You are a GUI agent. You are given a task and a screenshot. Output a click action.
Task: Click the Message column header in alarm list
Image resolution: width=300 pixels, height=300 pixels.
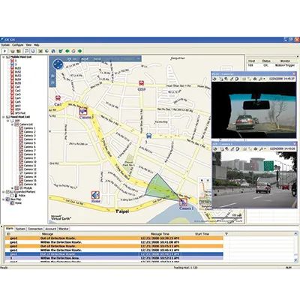pyautogui.click(x=47, y=234)
